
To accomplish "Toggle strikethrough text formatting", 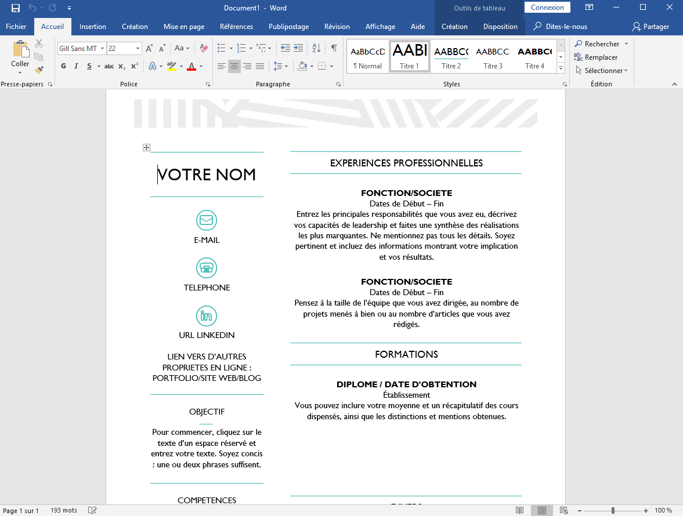I will click(x=109, y=66).
